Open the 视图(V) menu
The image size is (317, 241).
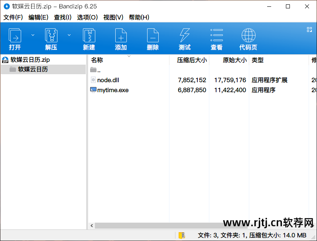[x=113, y=18]
